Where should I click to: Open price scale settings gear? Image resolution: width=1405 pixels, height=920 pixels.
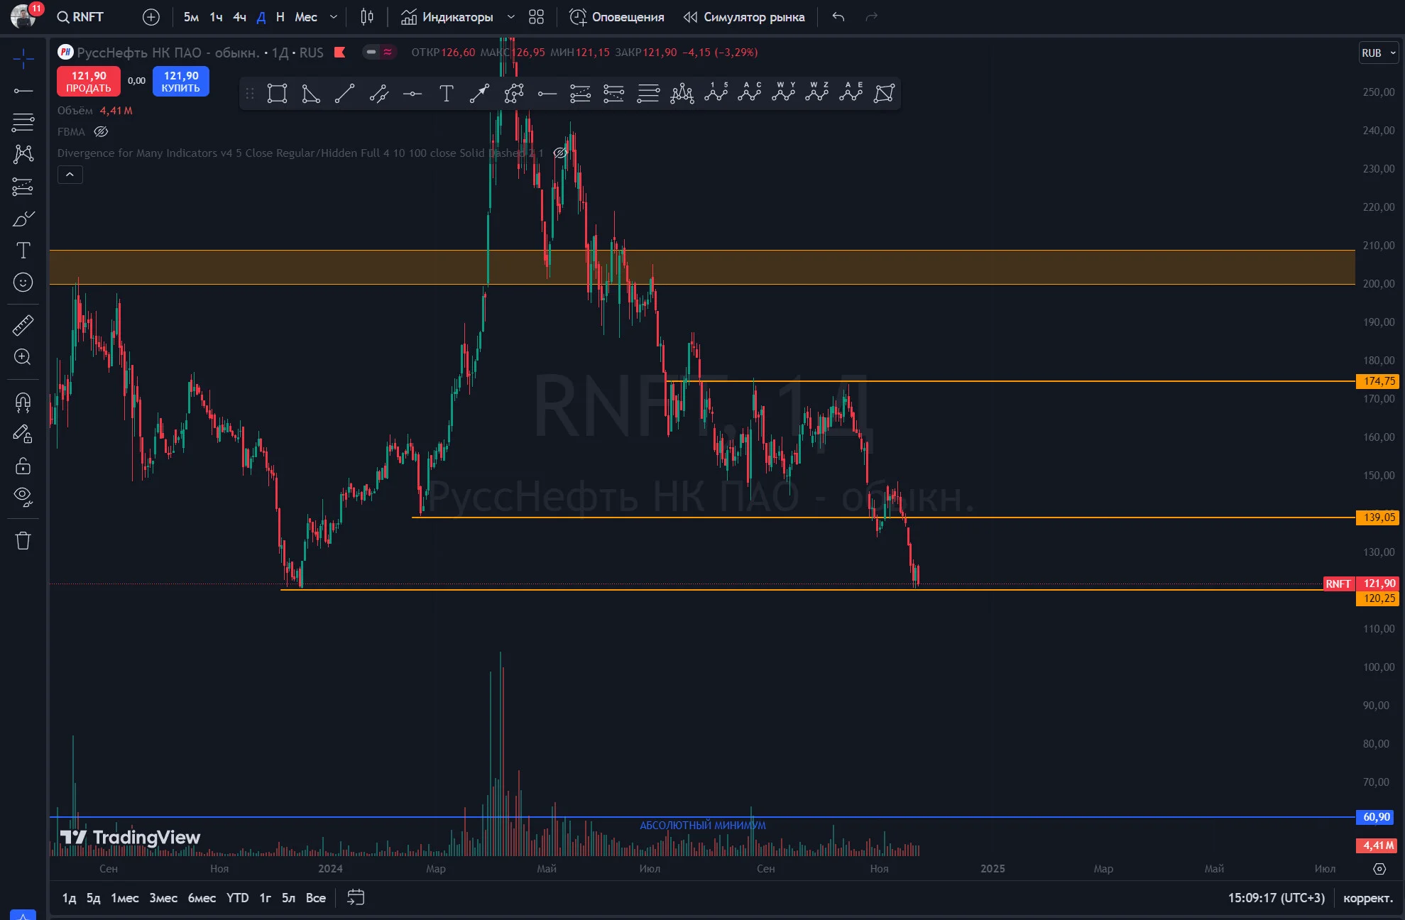point(1379,869)
